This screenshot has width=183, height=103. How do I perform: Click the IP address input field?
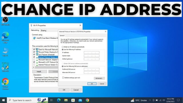(91, 53)
